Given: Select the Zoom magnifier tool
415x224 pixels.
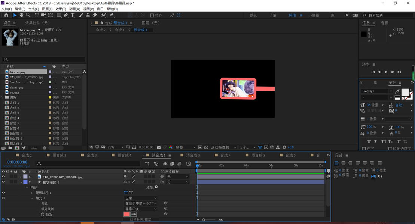Looking at the screenshot, I should (28, 15).
